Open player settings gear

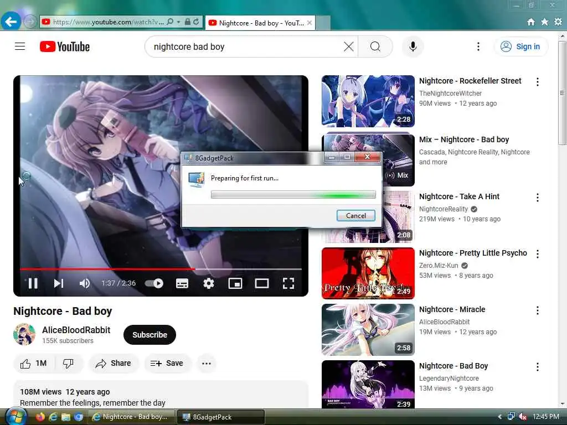pyautogui.click(x=209, y=283)
